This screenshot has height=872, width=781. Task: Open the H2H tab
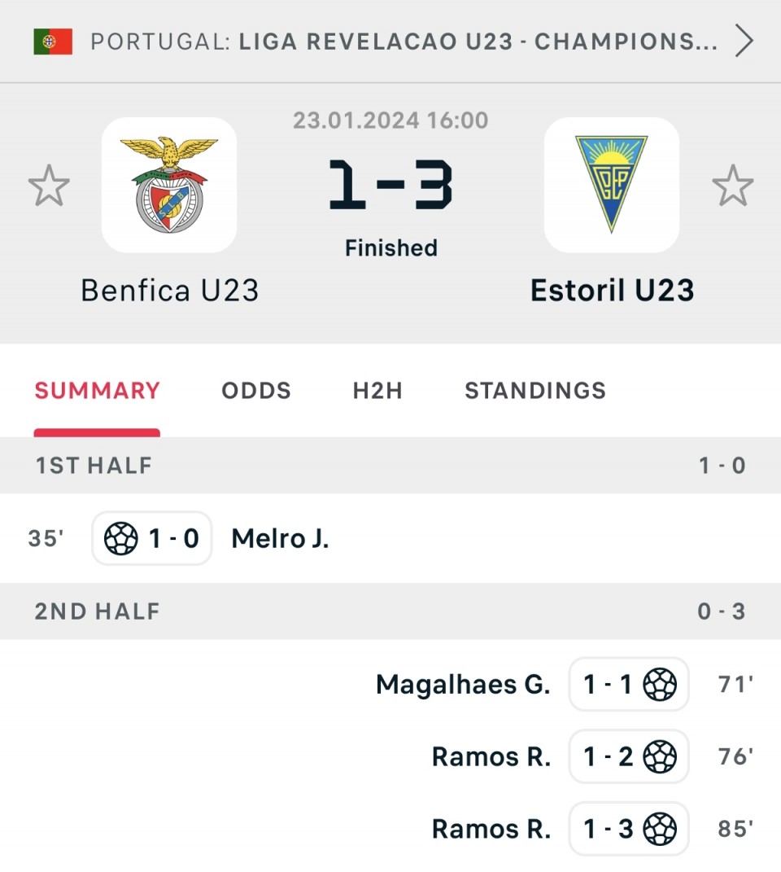coord(377,391)
